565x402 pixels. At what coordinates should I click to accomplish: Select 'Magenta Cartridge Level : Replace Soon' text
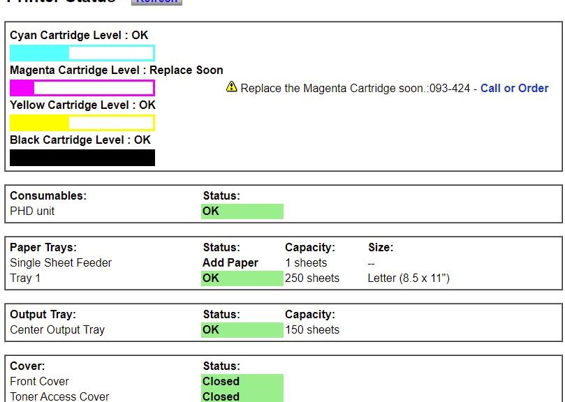117,70
